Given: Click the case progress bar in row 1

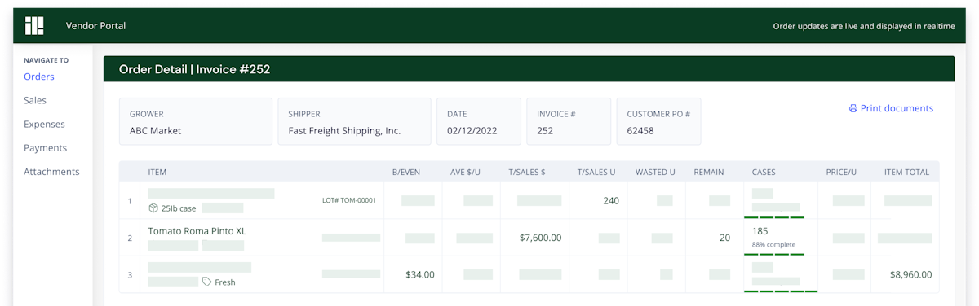Looking at the screenshot, I should pos(774,217).
